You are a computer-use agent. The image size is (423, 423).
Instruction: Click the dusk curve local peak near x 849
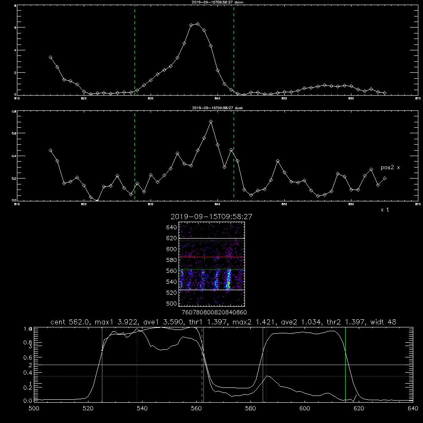click(278, 161)
